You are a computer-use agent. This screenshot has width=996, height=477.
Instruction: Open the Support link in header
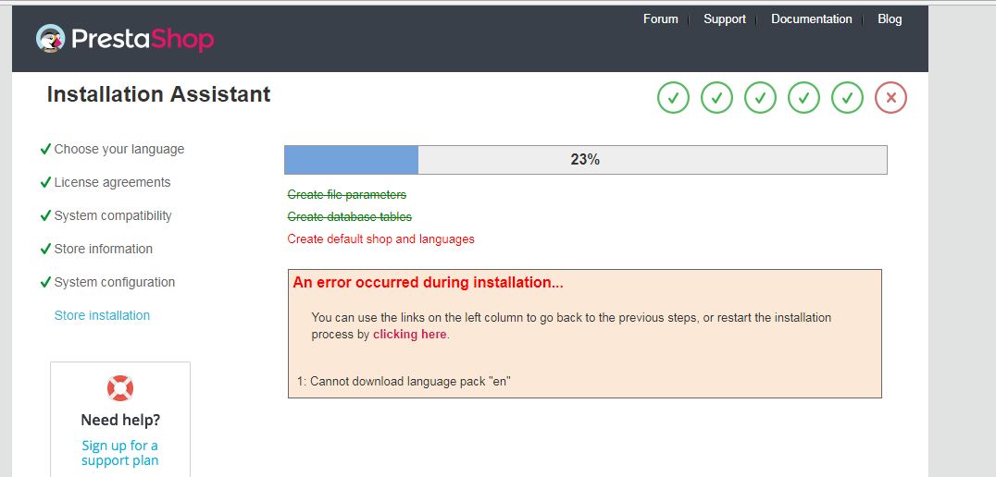tap(724, 19)
